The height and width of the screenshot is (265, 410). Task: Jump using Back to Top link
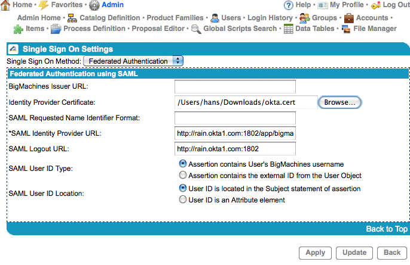[x=386, y=229]
